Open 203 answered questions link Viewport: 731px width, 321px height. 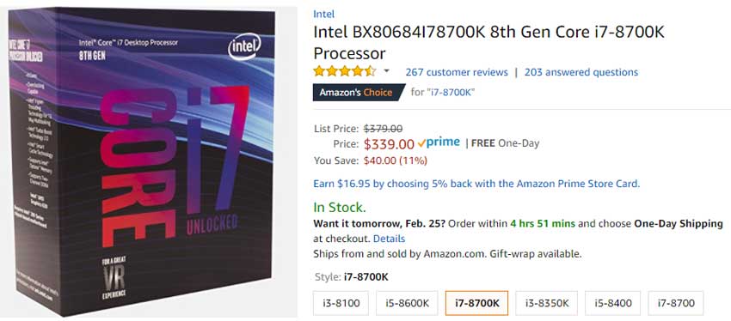pyautogui.click(x=580, y=72)
